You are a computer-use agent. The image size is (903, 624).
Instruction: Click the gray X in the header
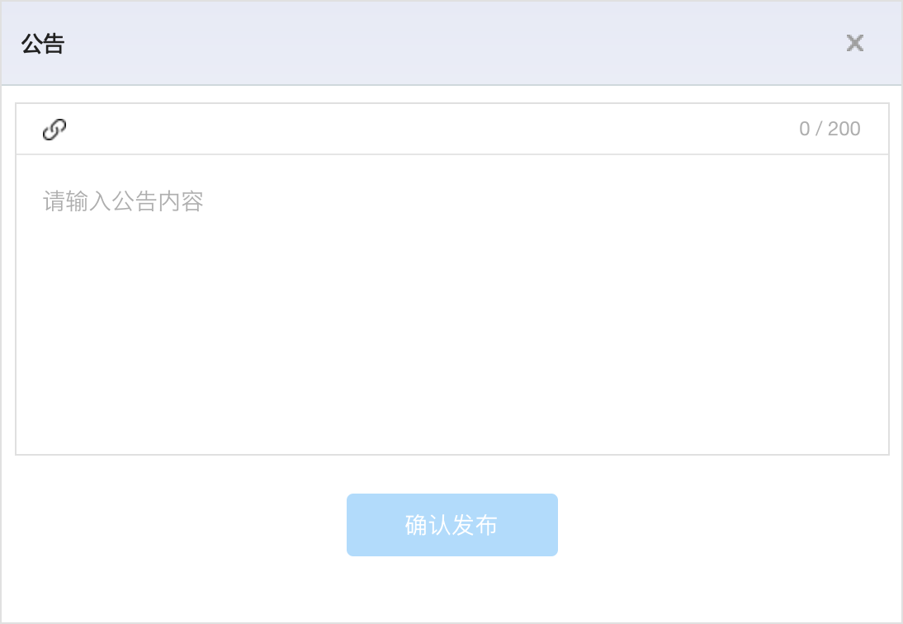854,43
